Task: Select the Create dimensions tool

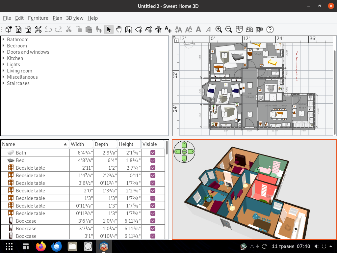Action: (158, 29)
